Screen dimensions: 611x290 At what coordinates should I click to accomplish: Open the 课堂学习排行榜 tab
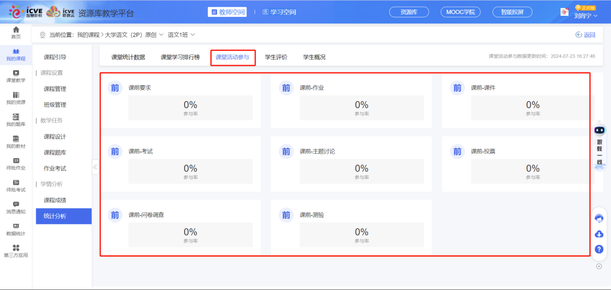[x=180, y=57]
